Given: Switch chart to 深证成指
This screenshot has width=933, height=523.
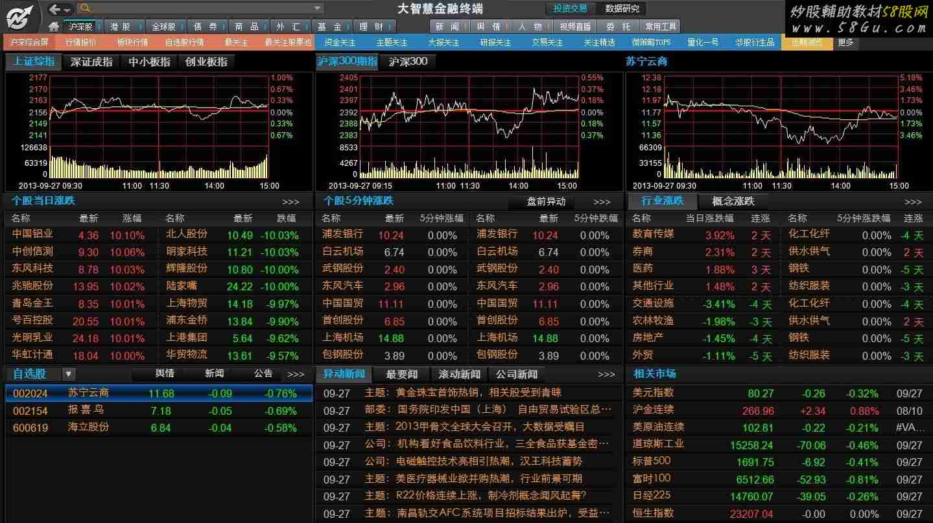Looking at the screenshot, I should point(91,62).
